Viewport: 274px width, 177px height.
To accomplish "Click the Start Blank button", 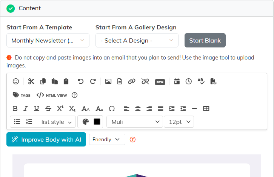I will click(205, 40).
